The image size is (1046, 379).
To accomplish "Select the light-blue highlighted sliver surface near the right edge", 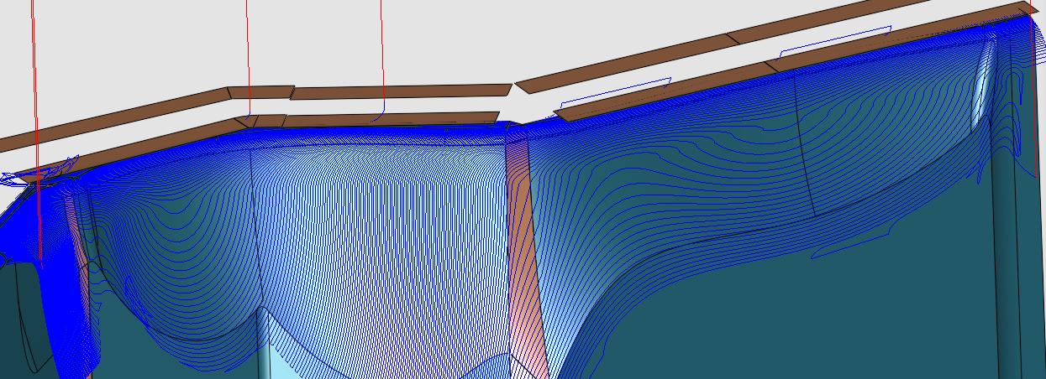I will tap(981, 84).
